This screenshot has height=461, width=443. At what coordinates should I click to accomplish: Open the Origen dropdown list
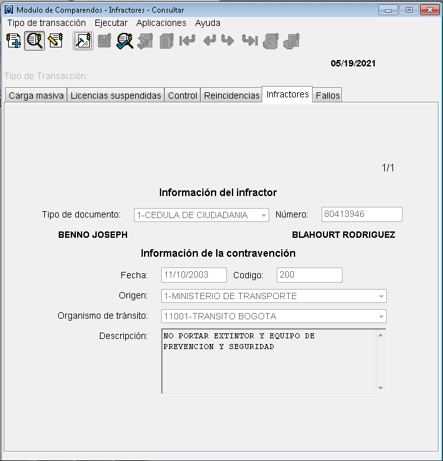pos(381,296)
